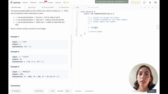Submit the solution
The height and width of the screenshot is (94, 168).
tap(152, 91)
